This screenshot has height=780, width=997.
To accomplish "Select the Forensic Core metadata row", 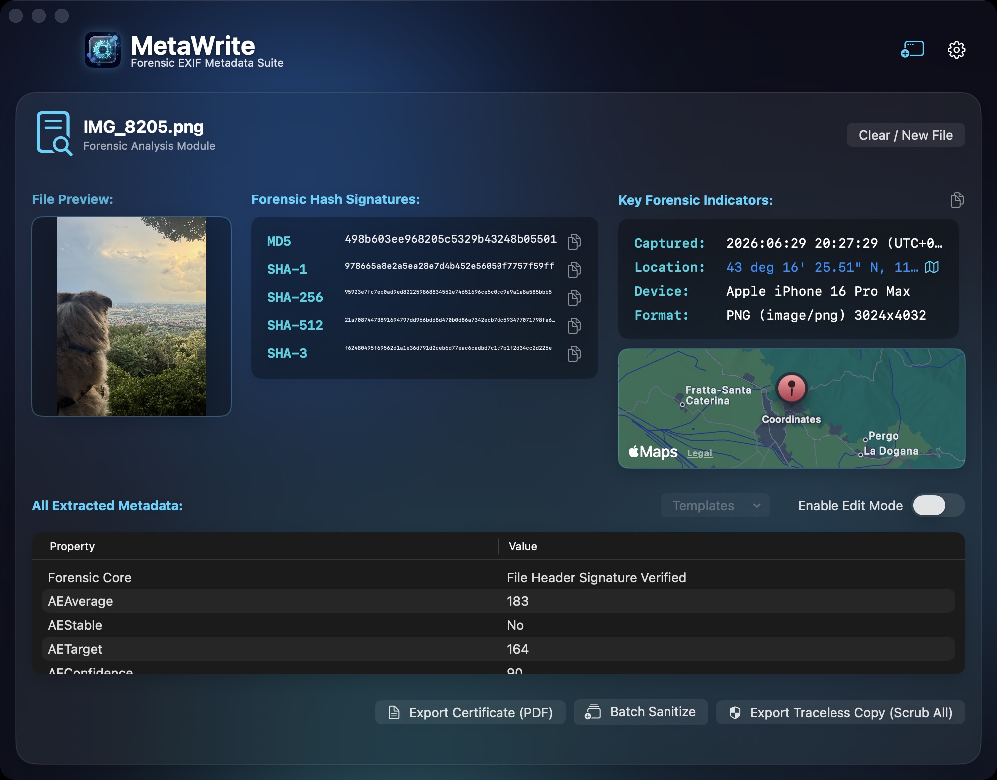I will pyautogui.click(x=498, y=577).
